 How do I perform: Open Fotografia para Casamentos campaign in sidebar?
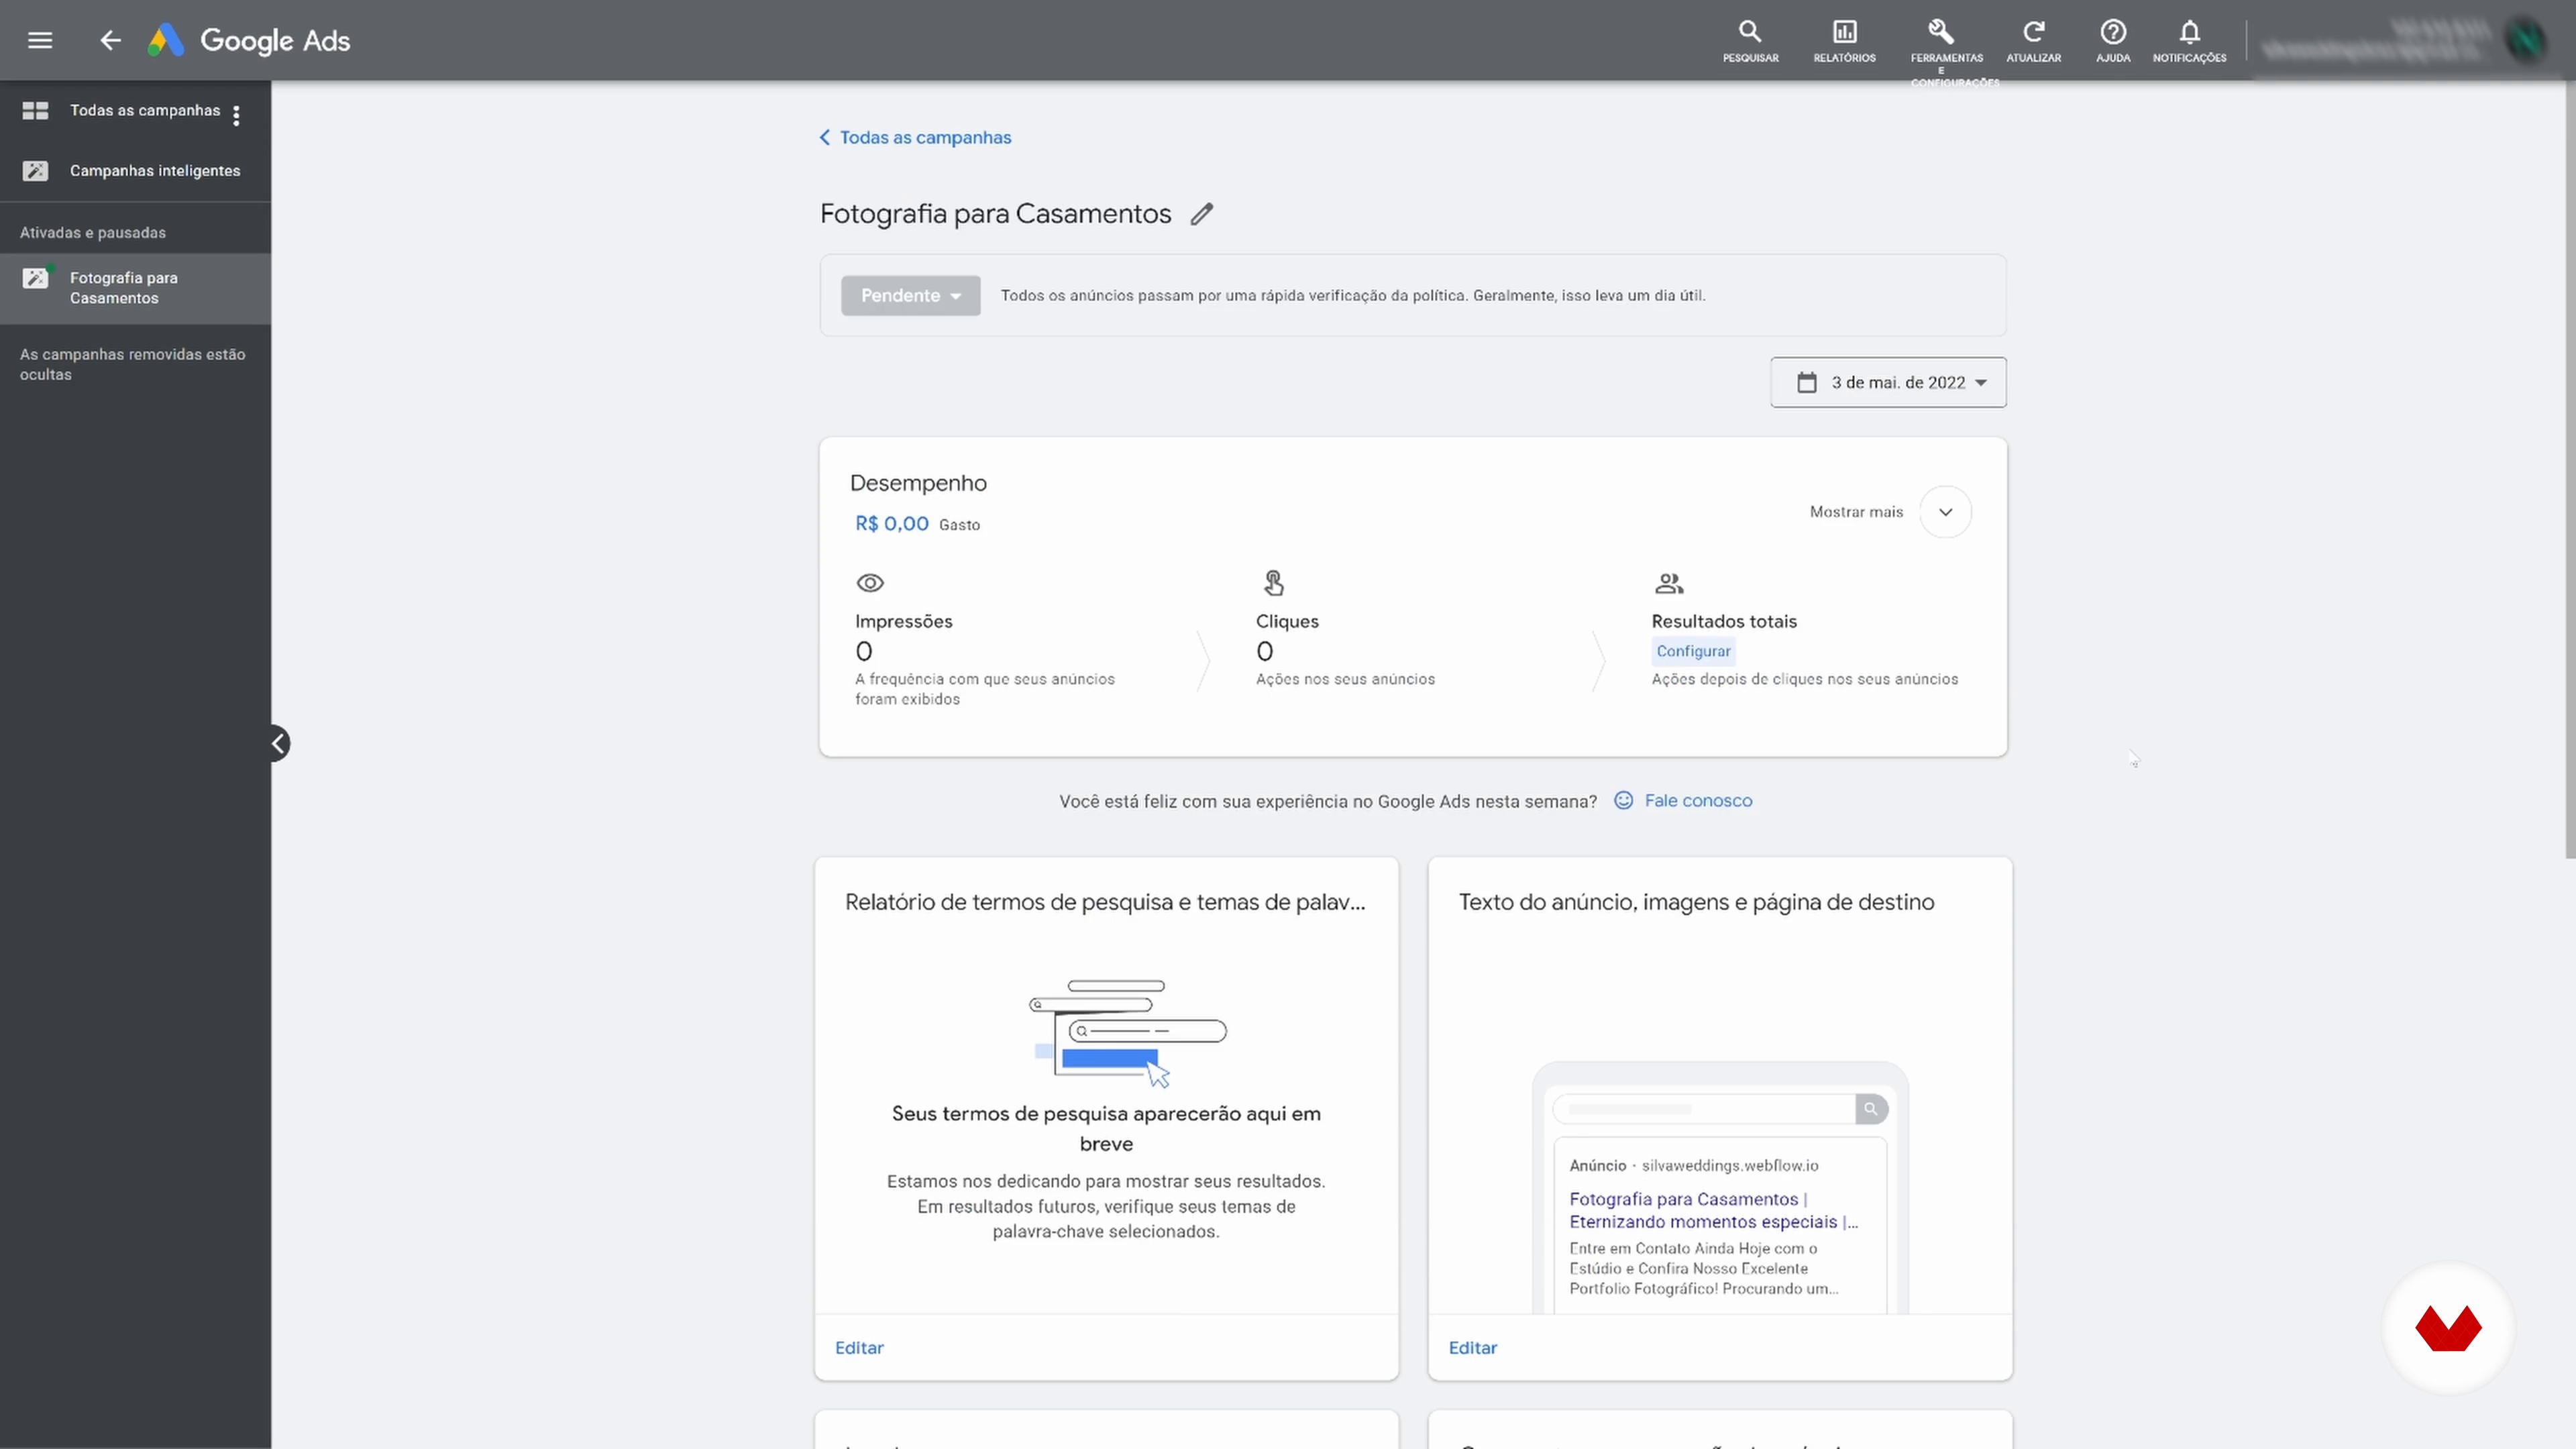coord(135,288)
